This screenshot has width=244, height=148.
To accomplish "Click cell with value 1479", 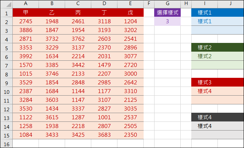I will point(104,65).
